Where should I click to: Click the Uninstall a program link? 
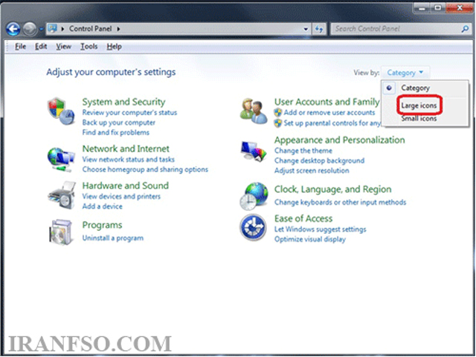[x=112, y=238]
